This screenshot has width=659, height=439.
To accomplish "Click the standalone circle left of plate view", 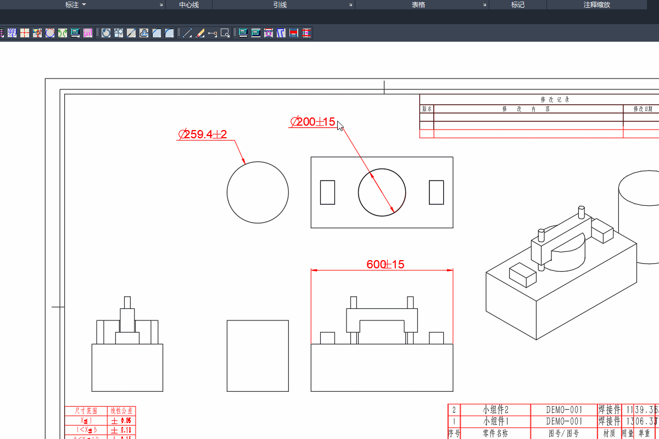I will (258, 193).
